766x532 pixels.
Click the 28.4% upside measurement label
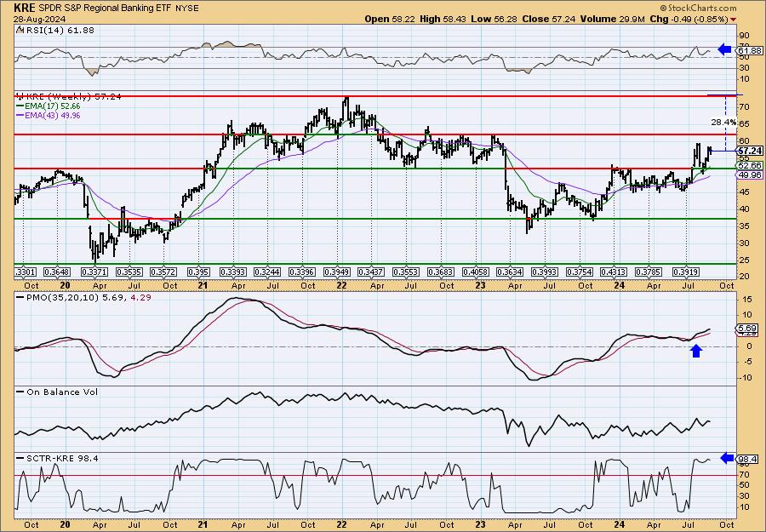pyautogui.click(x=723, y=123)
